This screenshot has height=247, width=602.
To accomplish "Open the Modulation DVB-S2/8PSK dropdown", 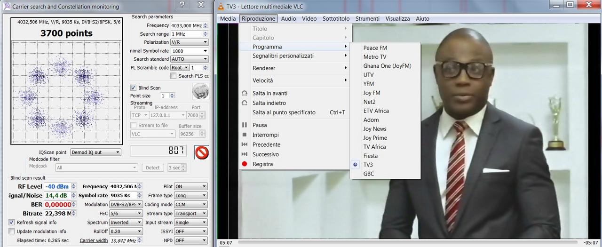I will point(126,205).
